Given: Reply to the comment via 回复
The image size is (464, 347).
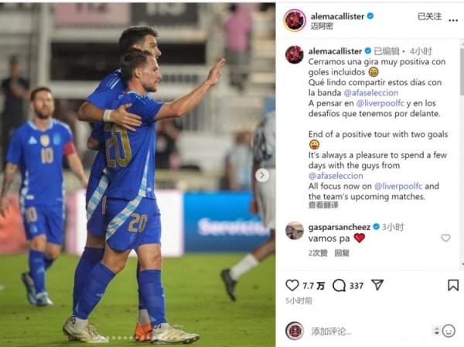Looking at the screenshot, I should point(342,253).
